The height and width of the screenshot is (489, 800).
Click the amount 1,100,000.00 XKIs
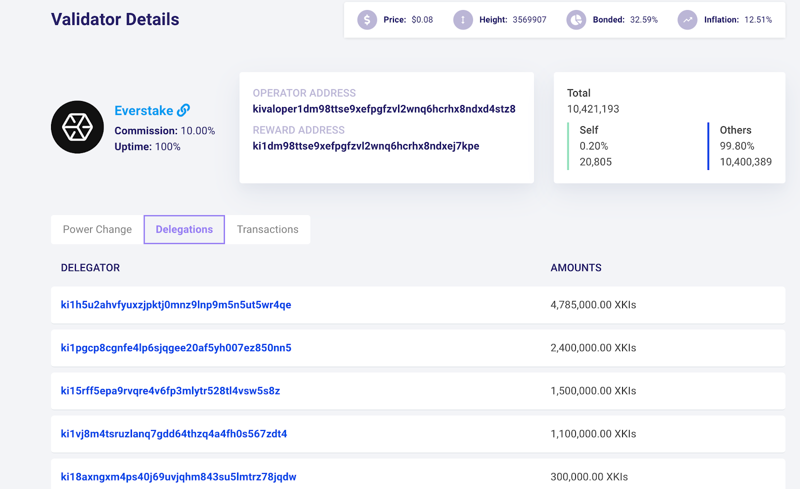click(x=593, y=433)
